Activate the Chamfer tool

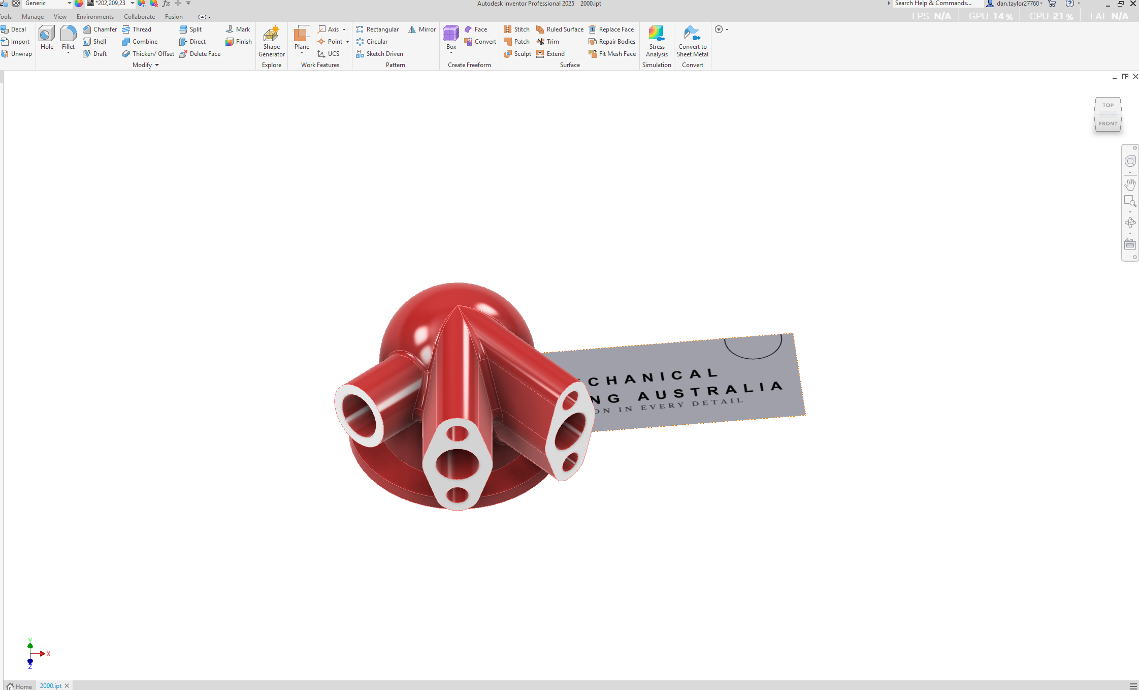click(100, 29)
